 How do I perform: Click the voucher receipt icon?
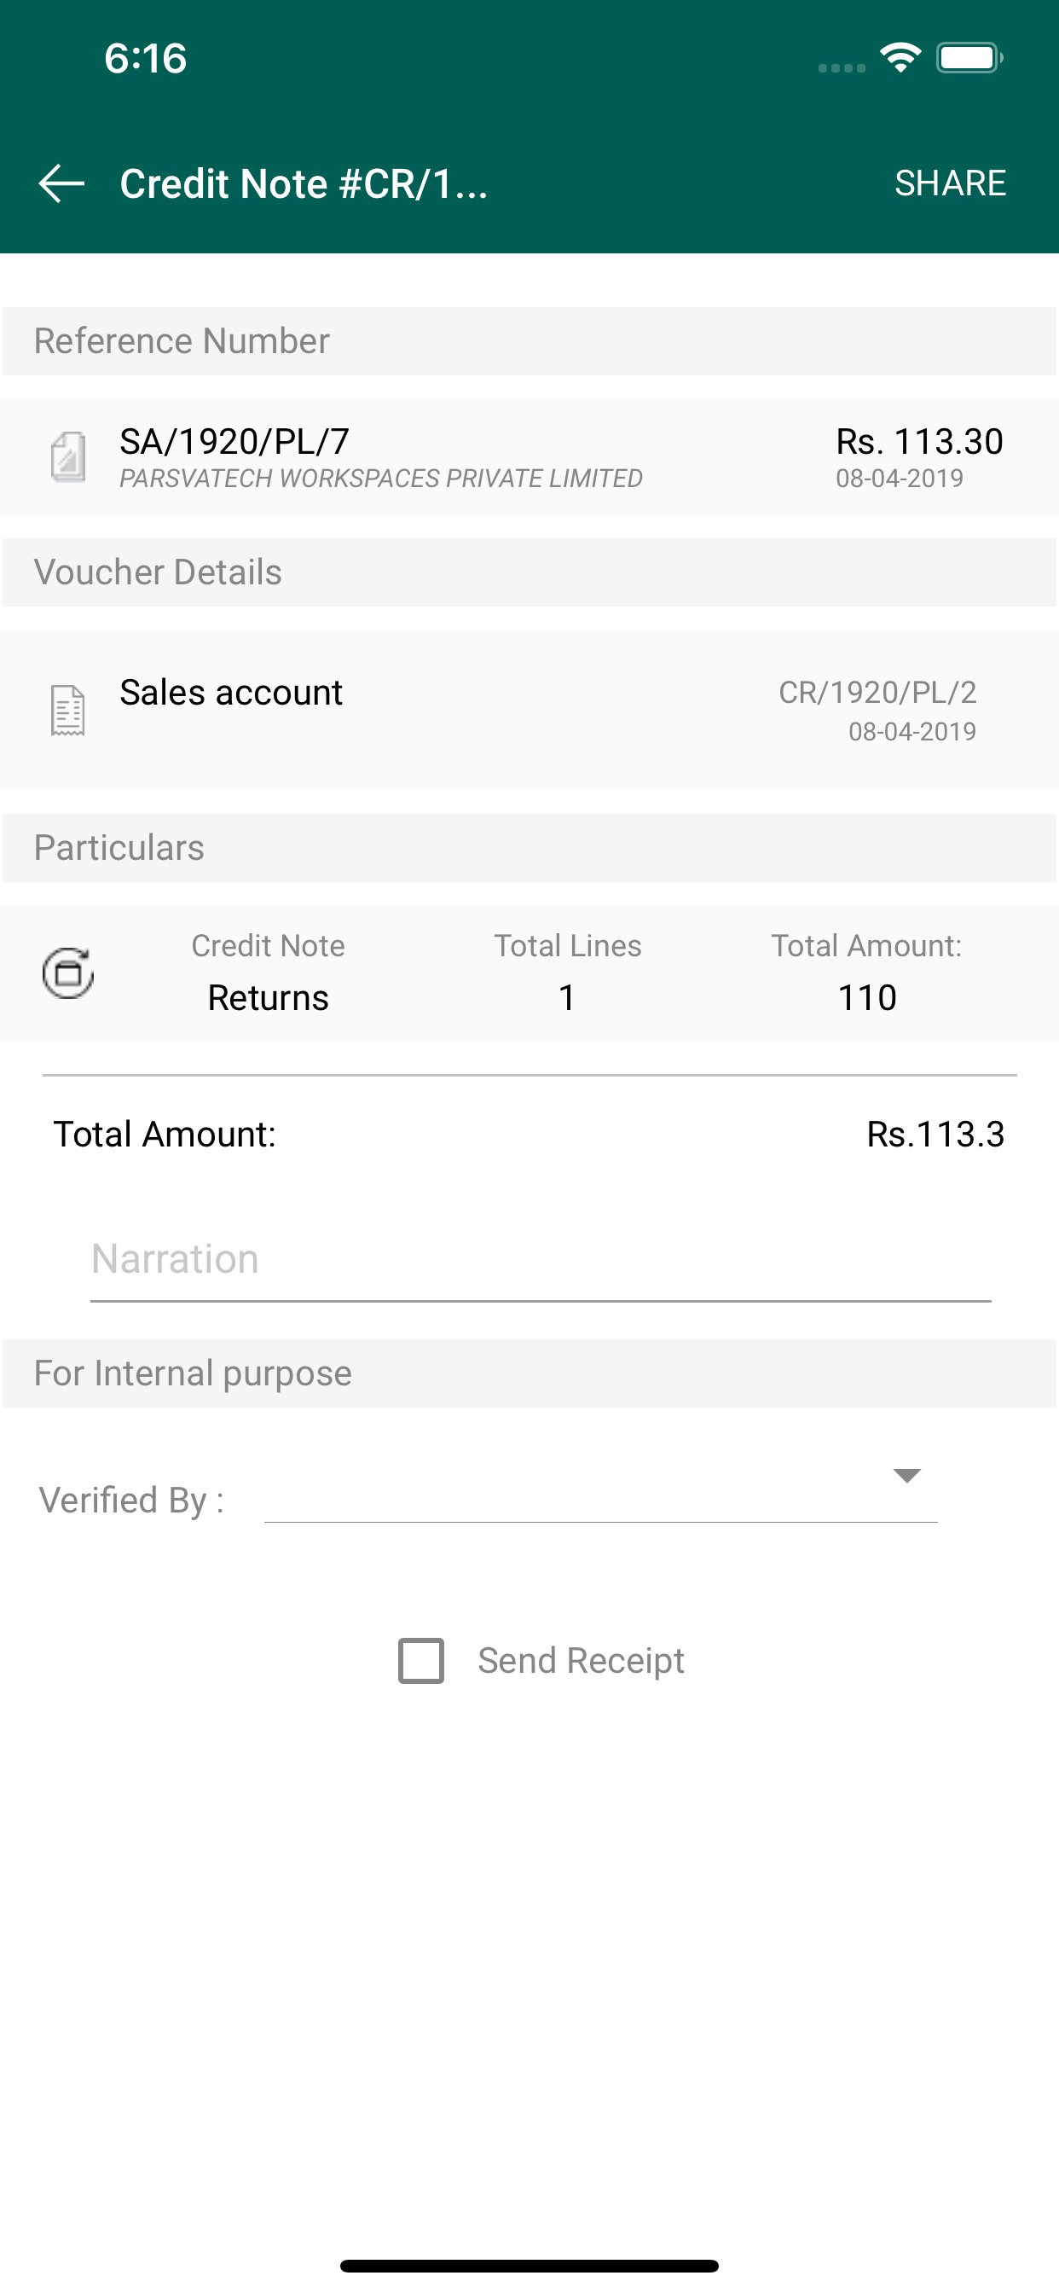[x=67, y=711]
